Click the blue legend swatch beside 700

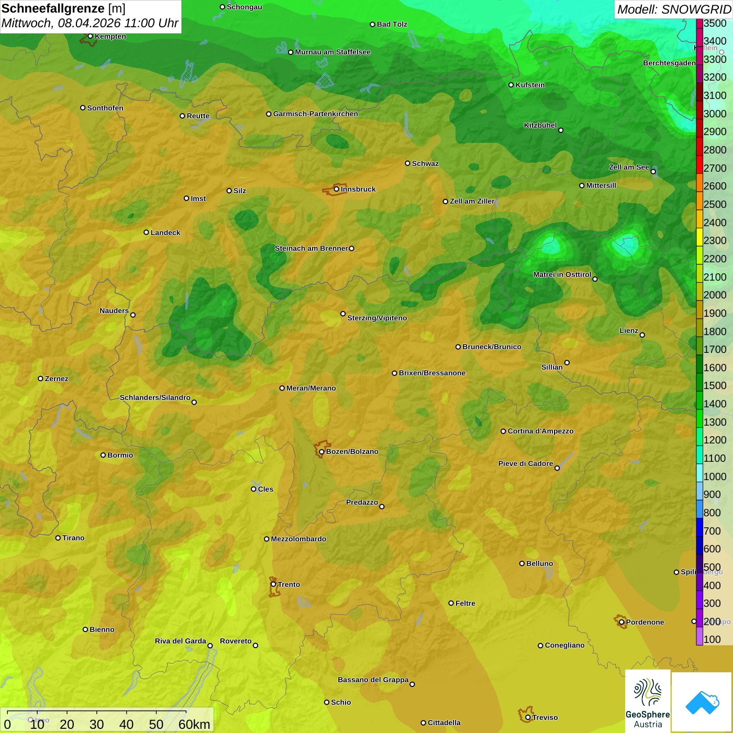coord(699,527)
